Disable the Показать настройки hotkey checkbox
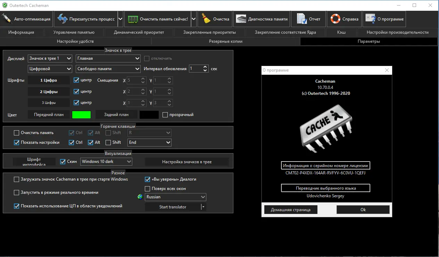Viewport: 439px width, 257px height. click(x=16, y=142)
